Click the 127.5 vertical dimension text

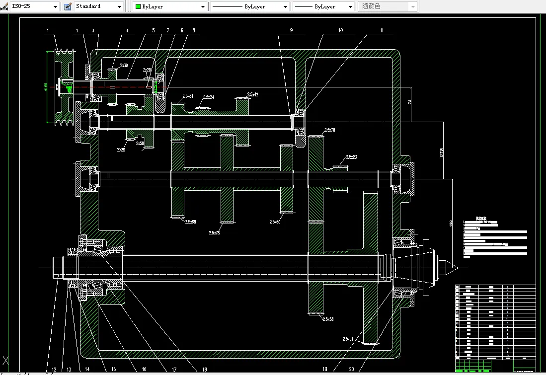point(442,153)
